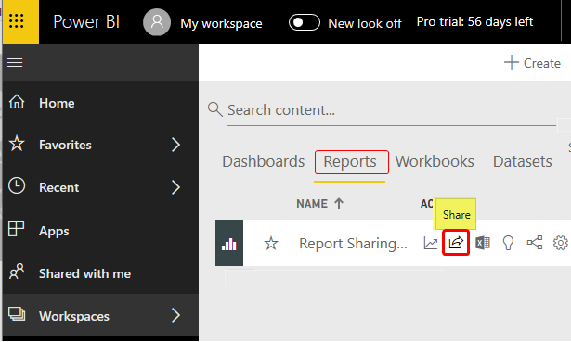Viewport: 571px width, 342px height.
Task: Switch to the Dashboards tab
Action: [x=264, y=162]
